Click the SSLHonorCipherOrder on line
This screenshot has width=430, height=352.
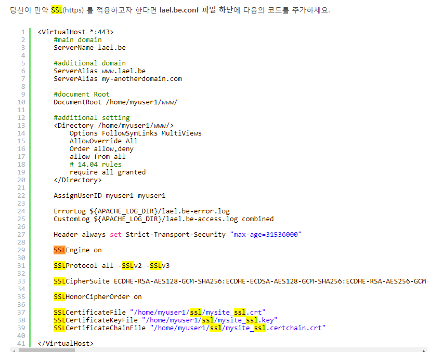pos(97,297)
